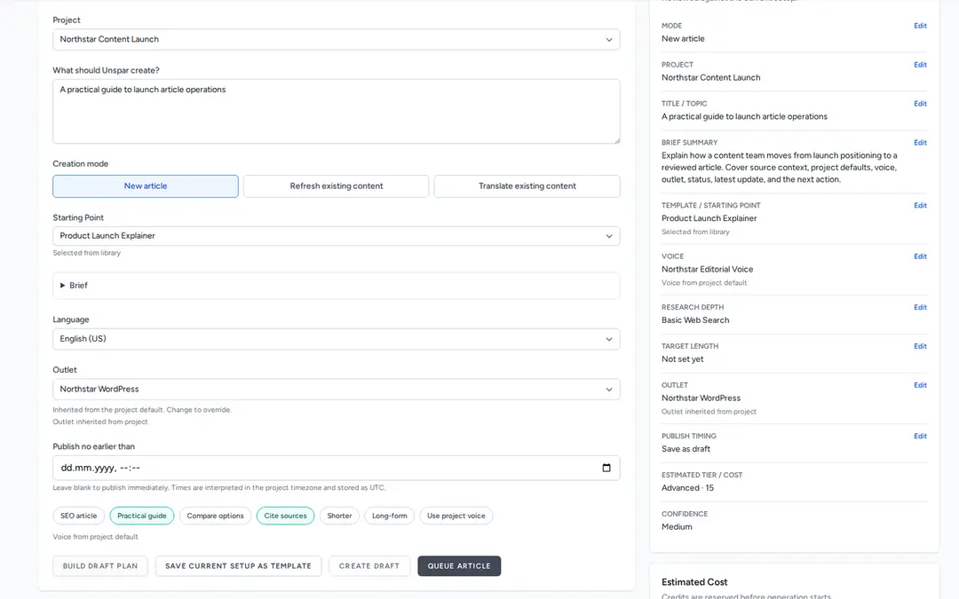Toggle the Shorter chip
Screen dimensions: 959x599
coord(339,516)
